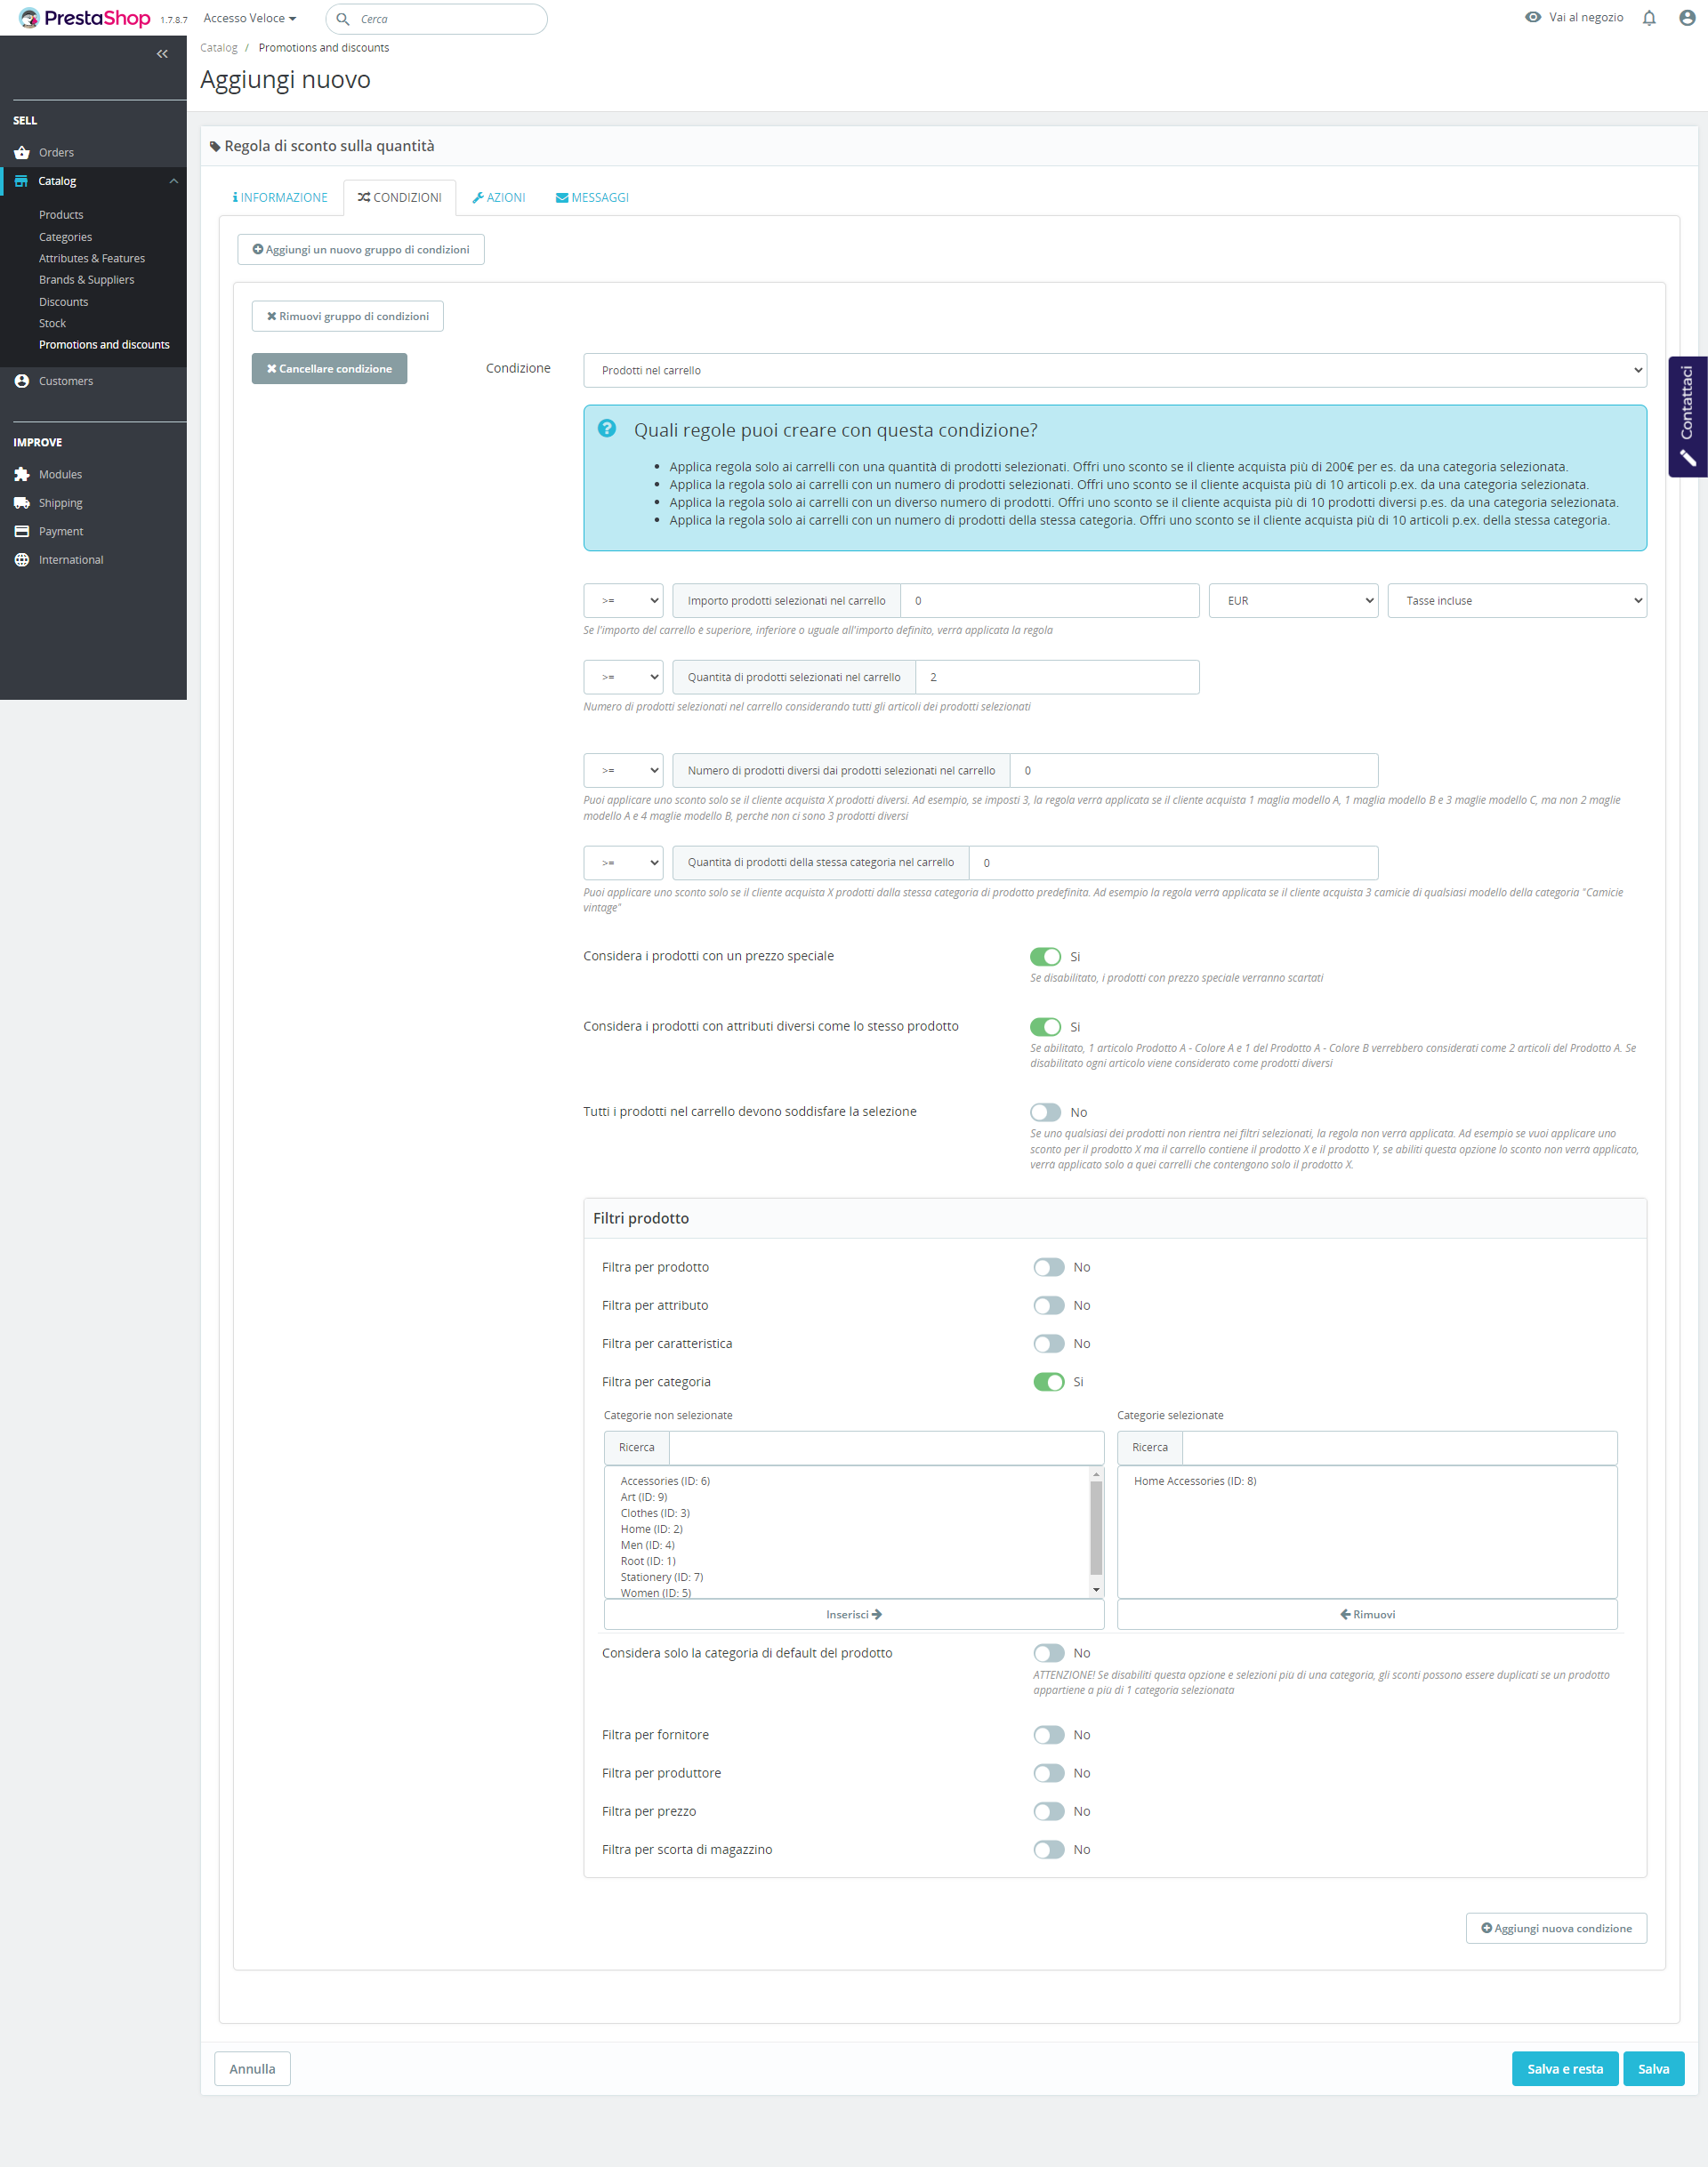Collapse the sidebar with double-chevron icon
This screenshot has height=2167, width=1708.
(162, 54)
